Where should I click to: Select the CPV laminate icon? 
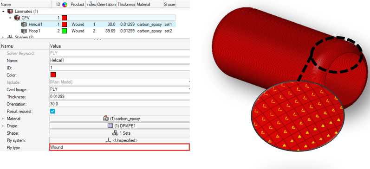[17, 18]
